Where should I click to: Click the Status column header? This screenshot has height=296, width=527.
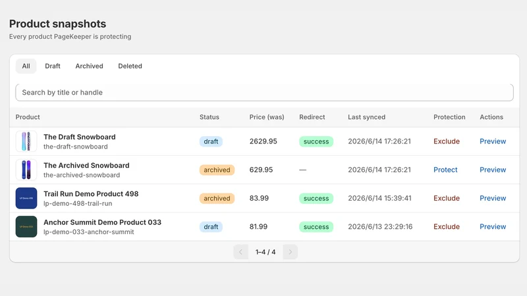[x=209, y=117]
